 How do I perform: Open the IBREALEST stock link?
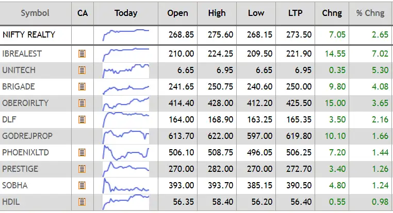pyautogui.click(x=22, y=54)
